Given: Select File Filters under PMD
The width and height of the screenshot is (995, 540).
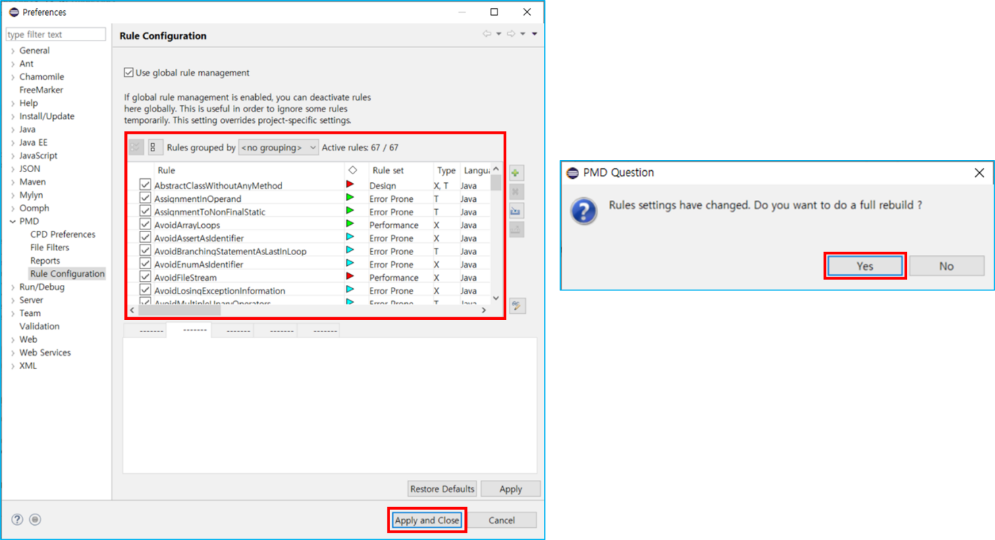Looking at the screenshot, I should [x=49, y=248].
